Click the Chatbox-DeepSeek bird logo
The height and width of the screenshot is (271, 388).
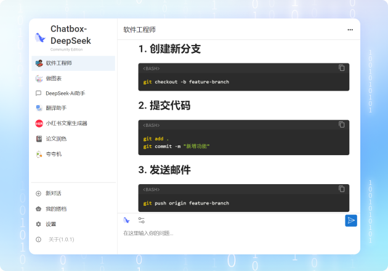pos(40,38)
